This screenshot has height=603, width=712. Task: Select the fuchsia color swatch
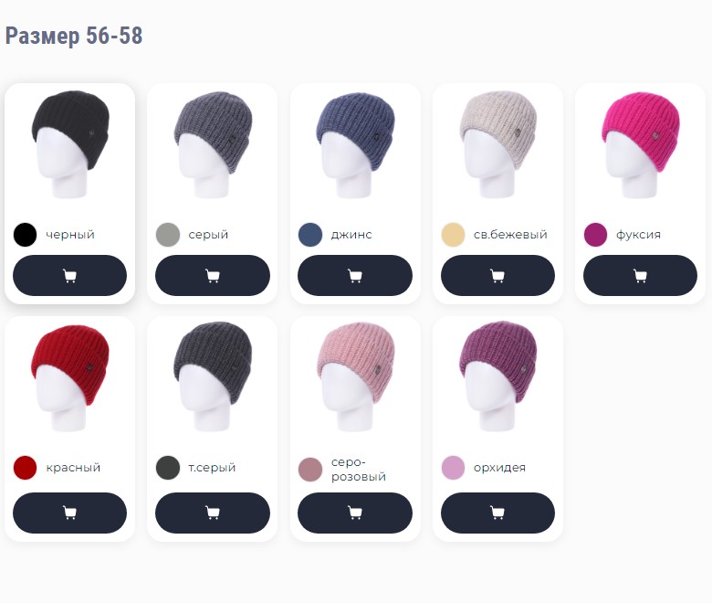pos(595,235)
